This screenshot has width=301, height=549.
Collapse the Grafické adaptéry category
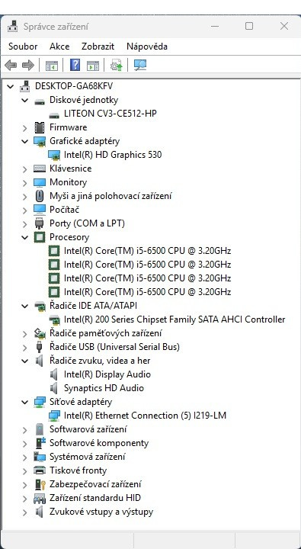tap(25, 141)
